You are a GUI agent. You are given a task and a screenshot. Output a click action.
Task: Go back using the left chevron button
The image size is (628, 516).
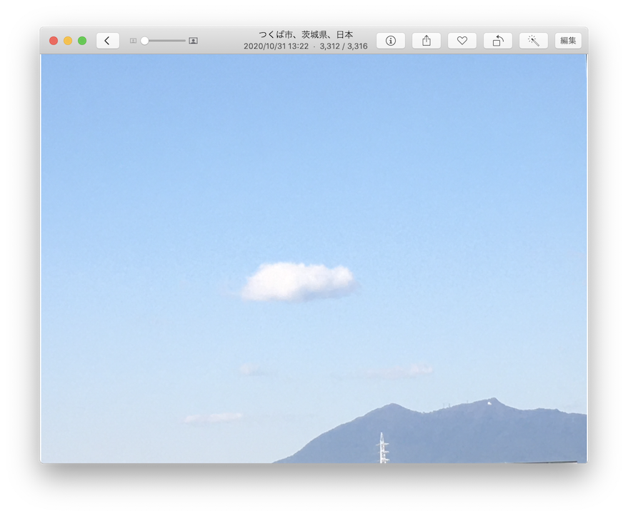point(107,41)
